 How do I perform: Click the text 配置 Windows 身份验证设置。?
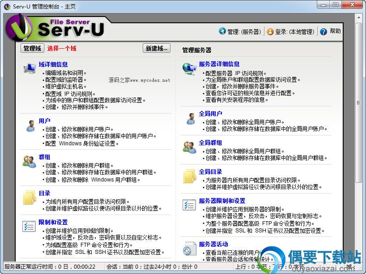pos(82,143)
